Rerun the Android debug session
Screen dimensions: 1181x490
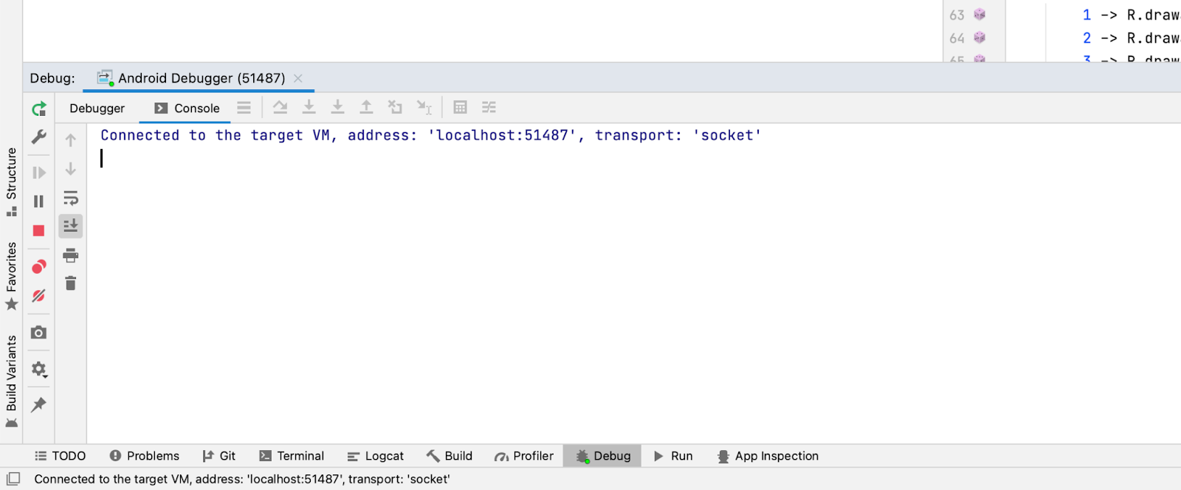coord(39,109)
